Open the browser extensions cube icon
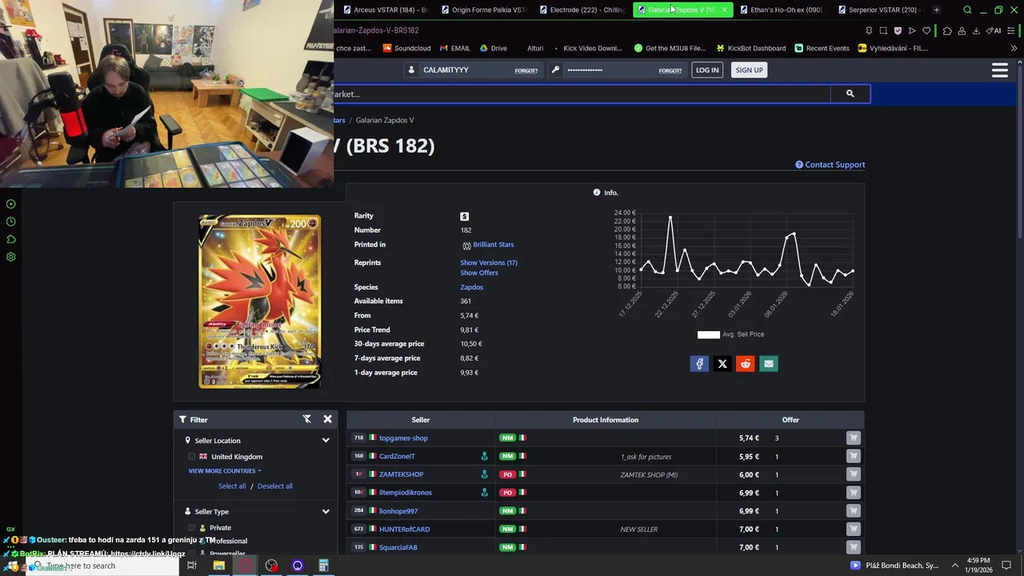 (947, 30)
